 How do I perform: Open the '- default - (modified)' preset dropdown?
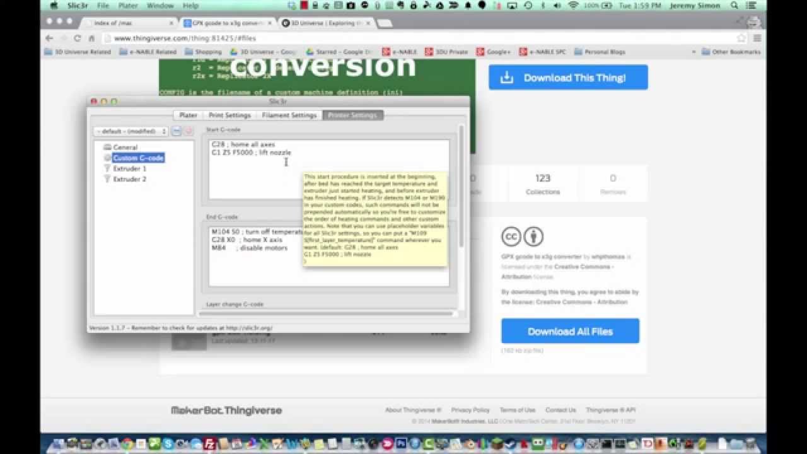point(131,131)
